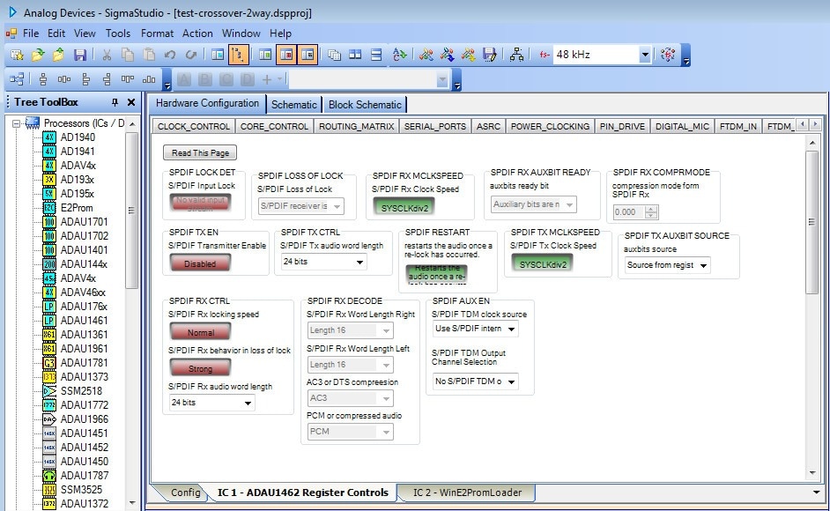
Task: Click the highlighted tree-view toolbar icon
Action: click(239, 55)
